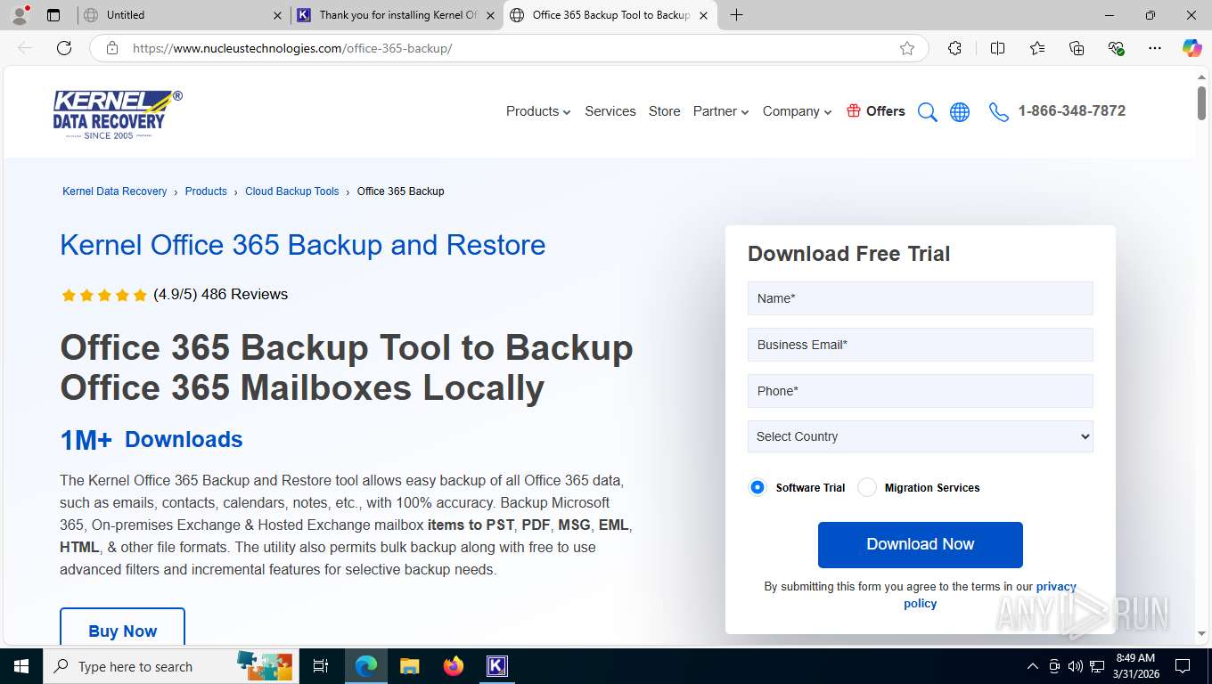
Task: Switch to the Untitled tab
Action: 181,15
